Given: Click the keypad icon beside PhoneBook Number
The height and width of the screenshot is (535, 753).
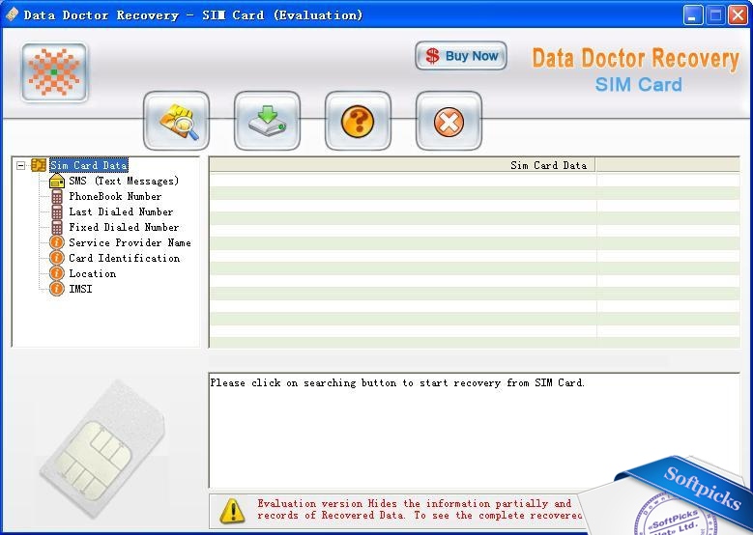Looking at the screenshot, I should tap(57, 196).
